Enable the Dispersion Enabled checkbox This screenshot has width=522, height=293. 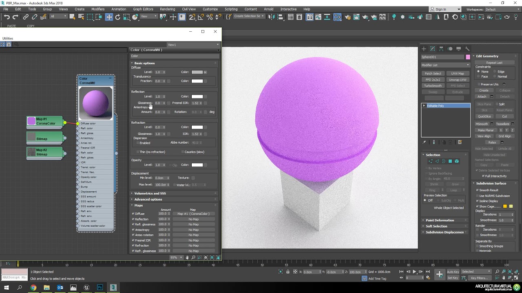point(137,143)
